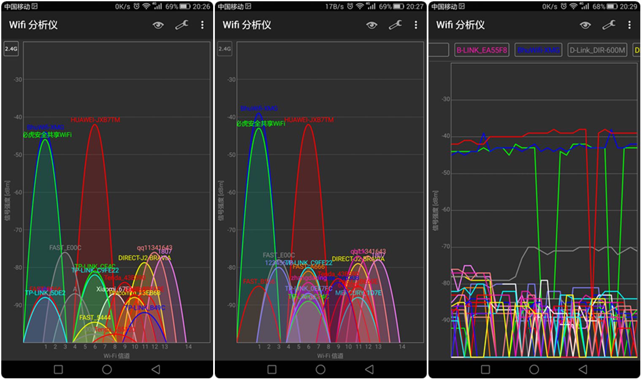The width and height of the screenshot is (642, 380).
Task: Click the BhuWifi-XMG label in the 20:27 graph
Action: (x=259, y=109)
